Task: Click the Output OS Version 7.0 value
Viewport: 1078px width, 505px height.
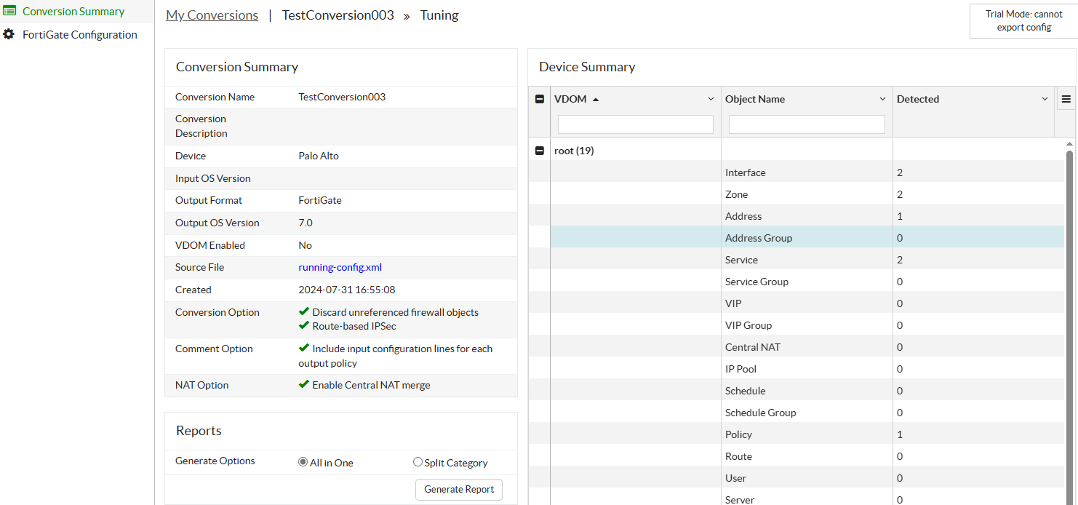Action: (306, 223)
